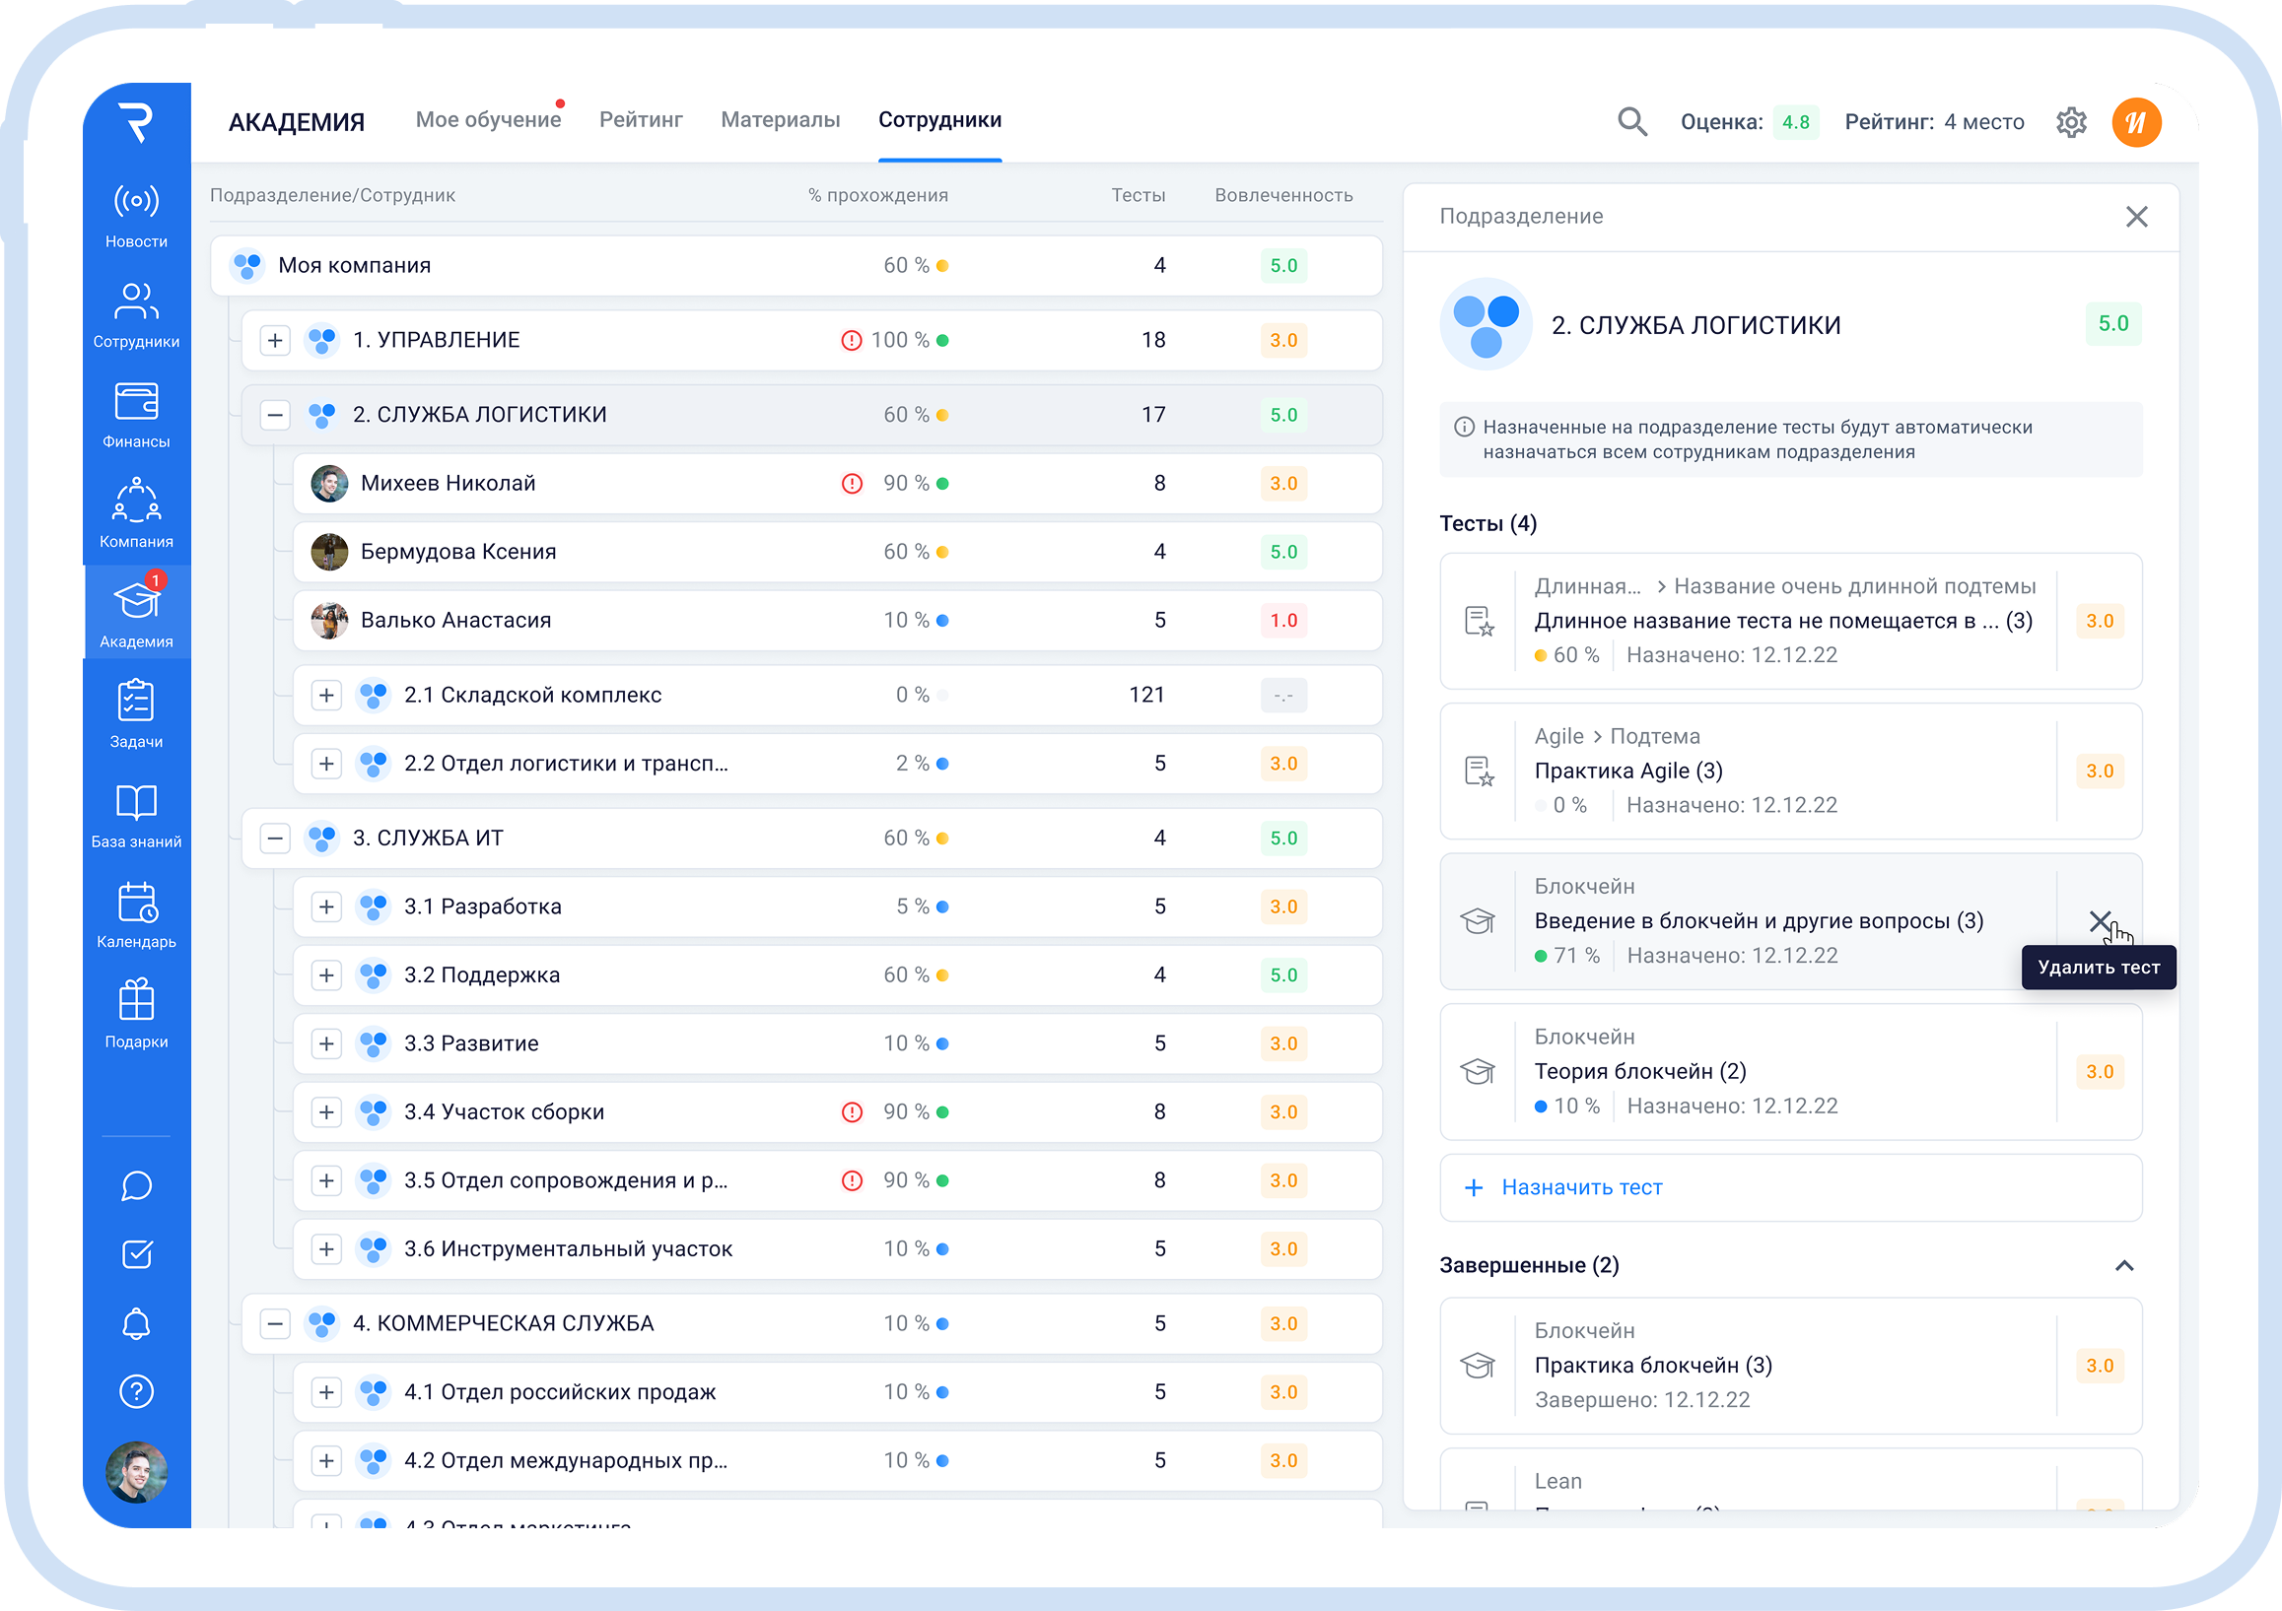Expand 2.2 Отдел логистики и трансп…
The image size is (2282, 1611).
click(326, 764)
